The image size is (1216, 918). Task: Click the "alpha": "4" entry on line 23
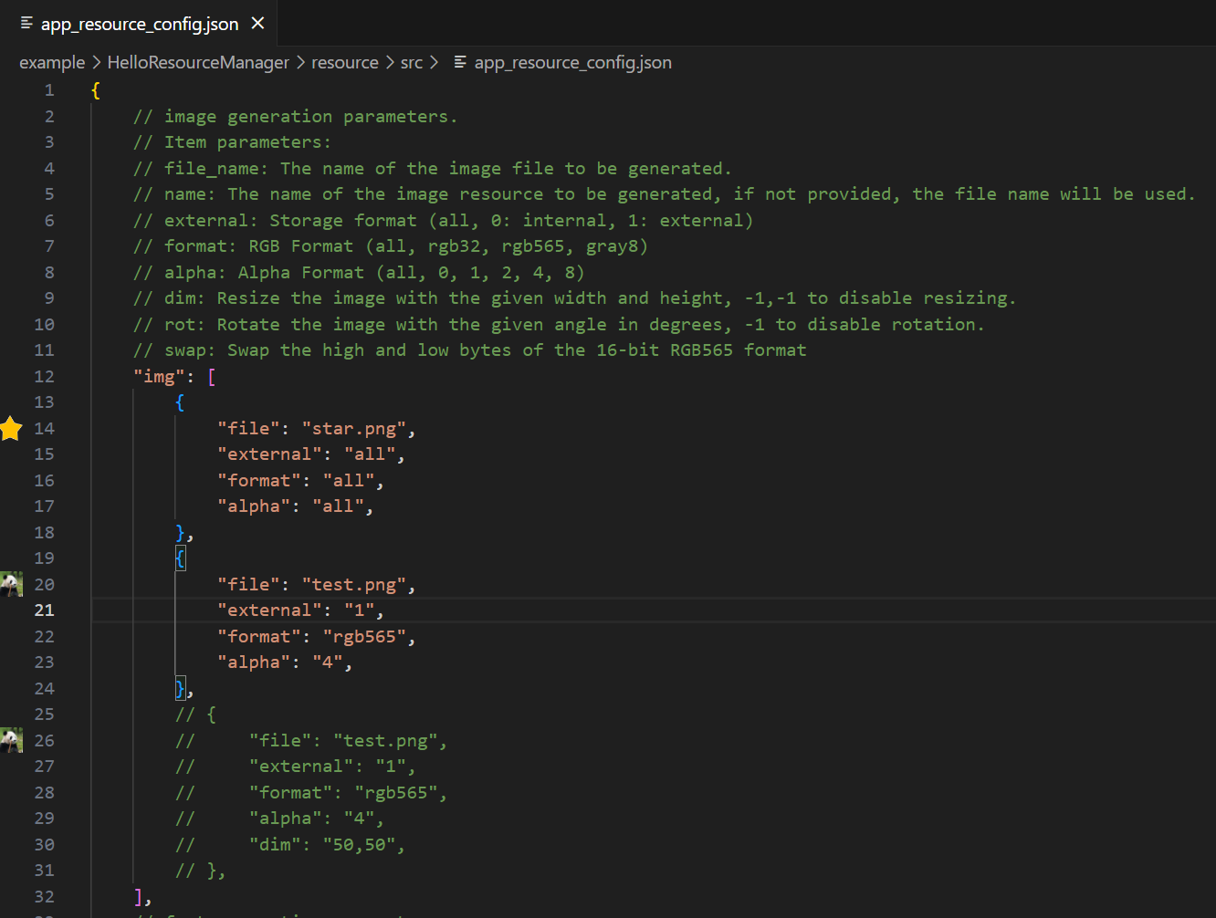coord(285,662)
